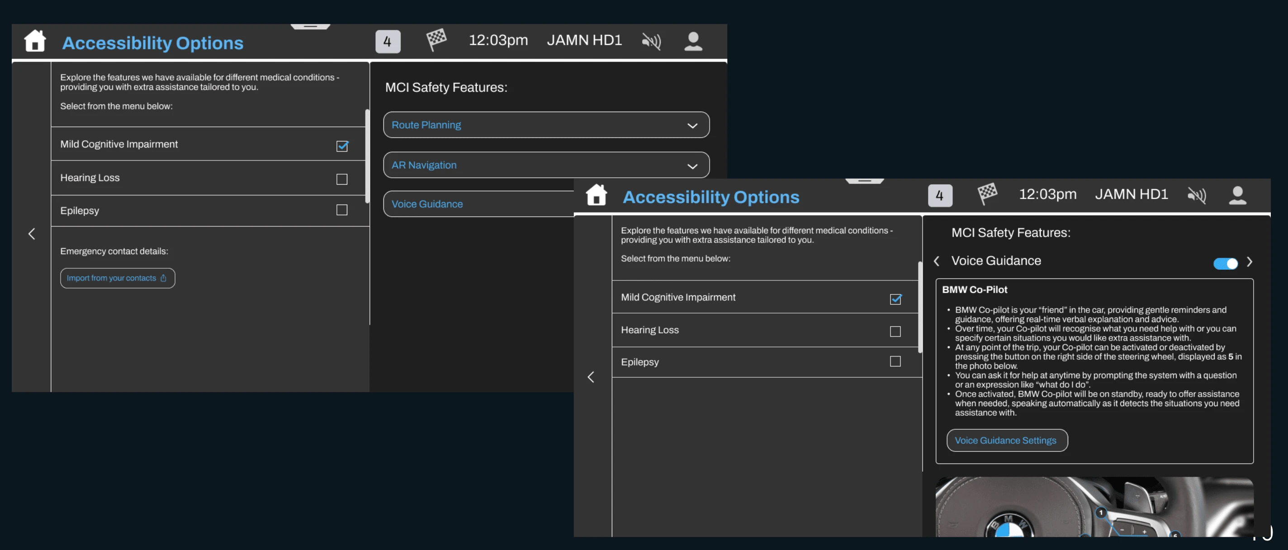Click MCI Safety Features heading in front screen

click(x=1010, y=232)
